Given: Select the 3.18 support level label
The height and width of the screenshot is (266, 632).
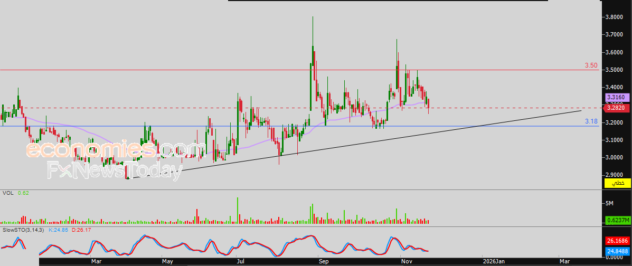Looking at the screenshot, I should tap(591, 121).
